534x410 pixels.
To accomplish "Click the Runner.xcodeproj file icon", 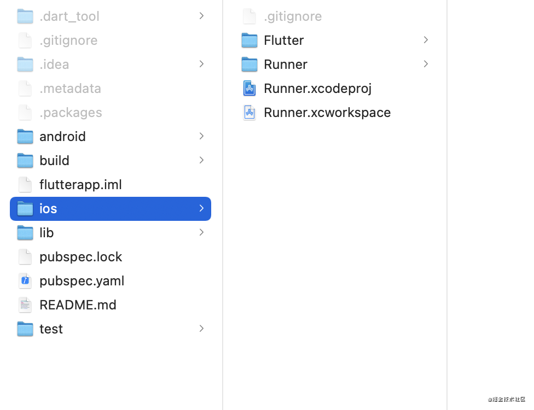I will 249,89.
